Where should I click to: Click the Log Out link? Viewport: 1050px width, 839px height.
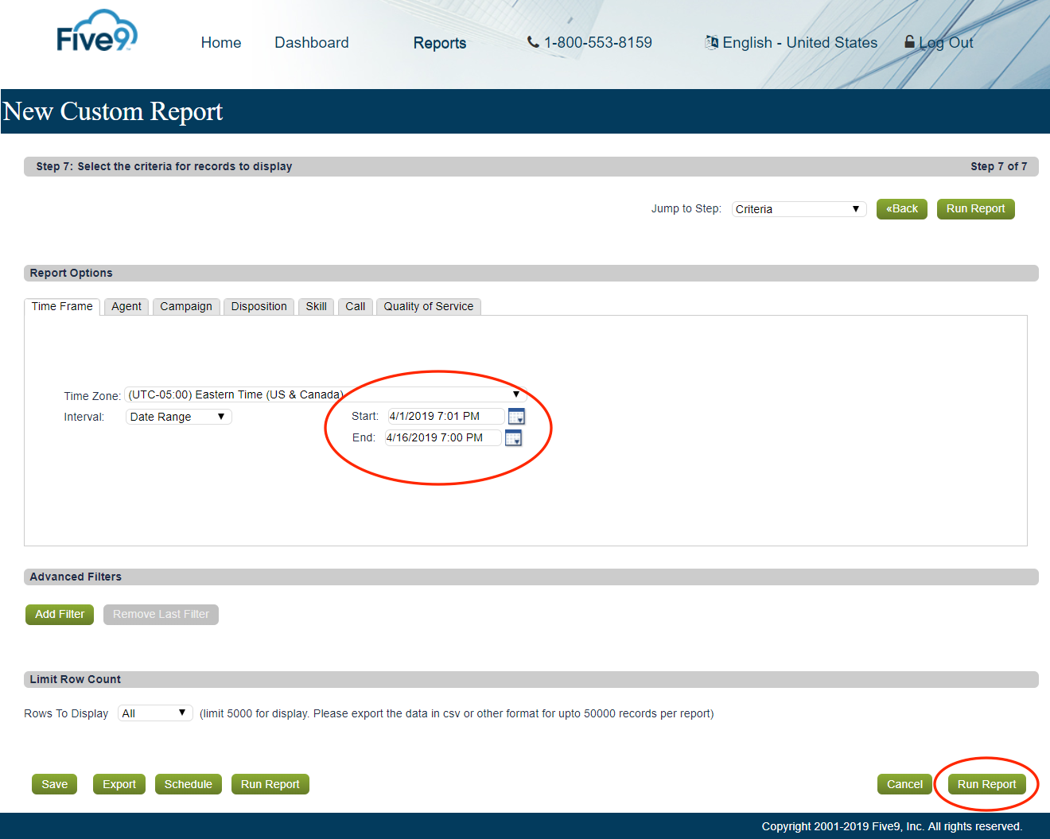(x=947, y=42)
